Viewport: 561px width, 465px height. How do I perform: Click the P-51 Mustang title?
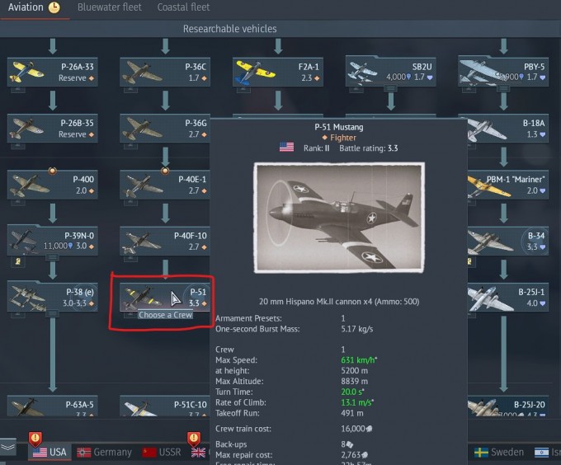339,127
